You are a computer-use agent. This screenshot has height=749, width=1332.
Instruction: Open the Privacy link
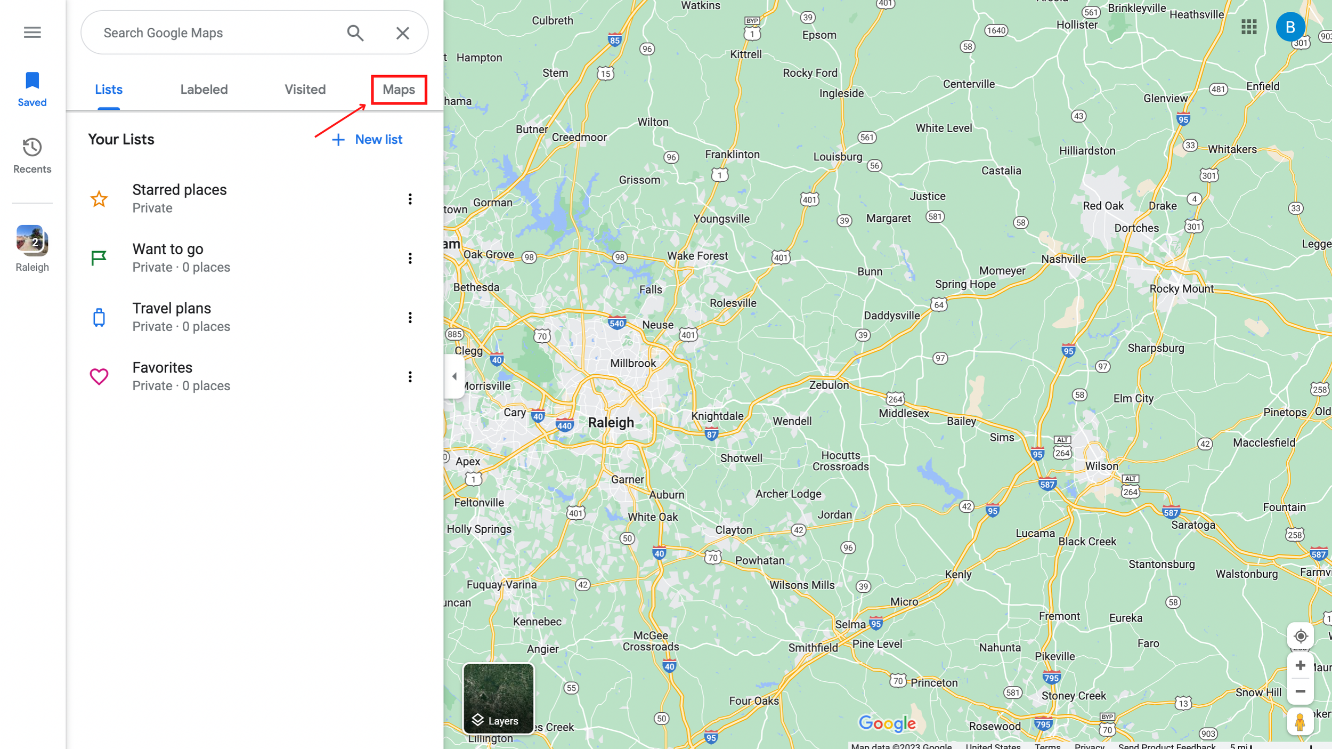(x=1089, y=745)
